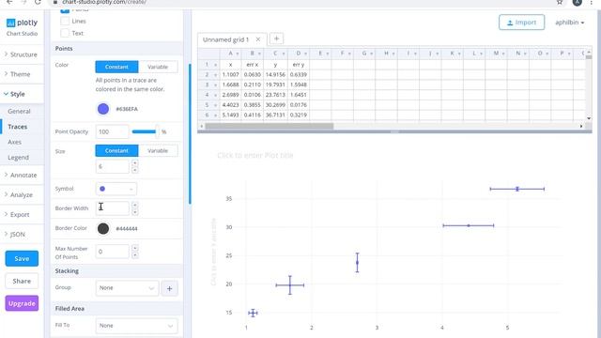This screenshot has height=338, width=601.
Task: Open row 1 menu arrow
Action: click(x=215, y=65)
